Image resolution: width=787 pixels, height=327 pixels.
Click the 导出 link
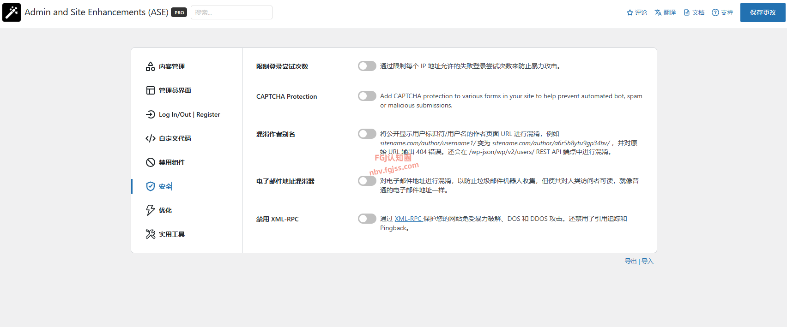(631, 261)
